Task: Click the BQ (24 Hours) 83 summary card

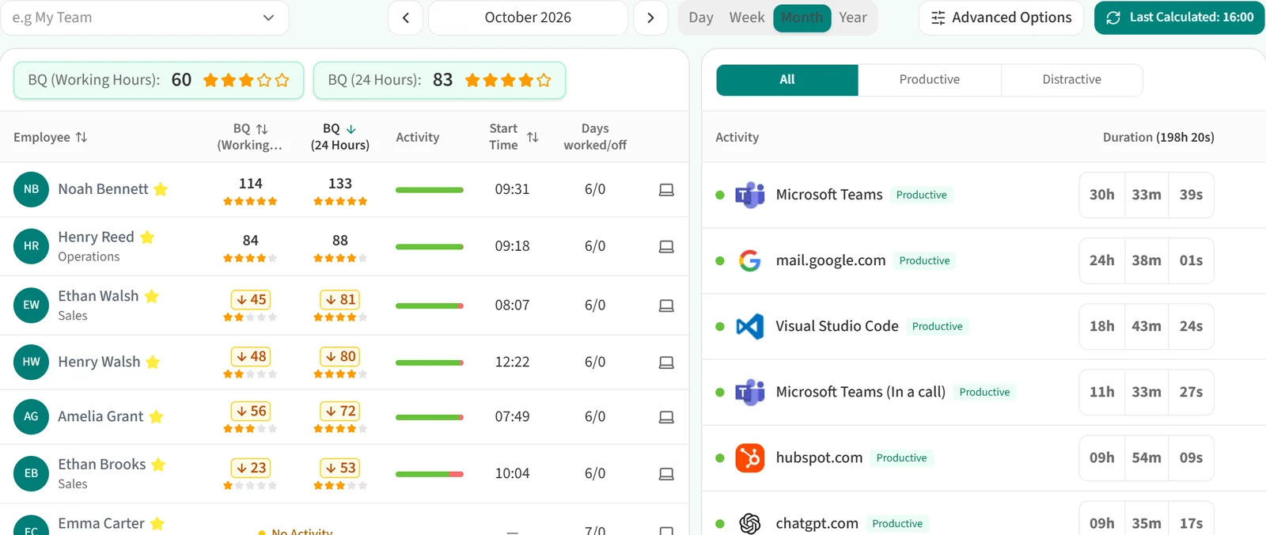Action: pyautogui.click(x=439, y=80)
